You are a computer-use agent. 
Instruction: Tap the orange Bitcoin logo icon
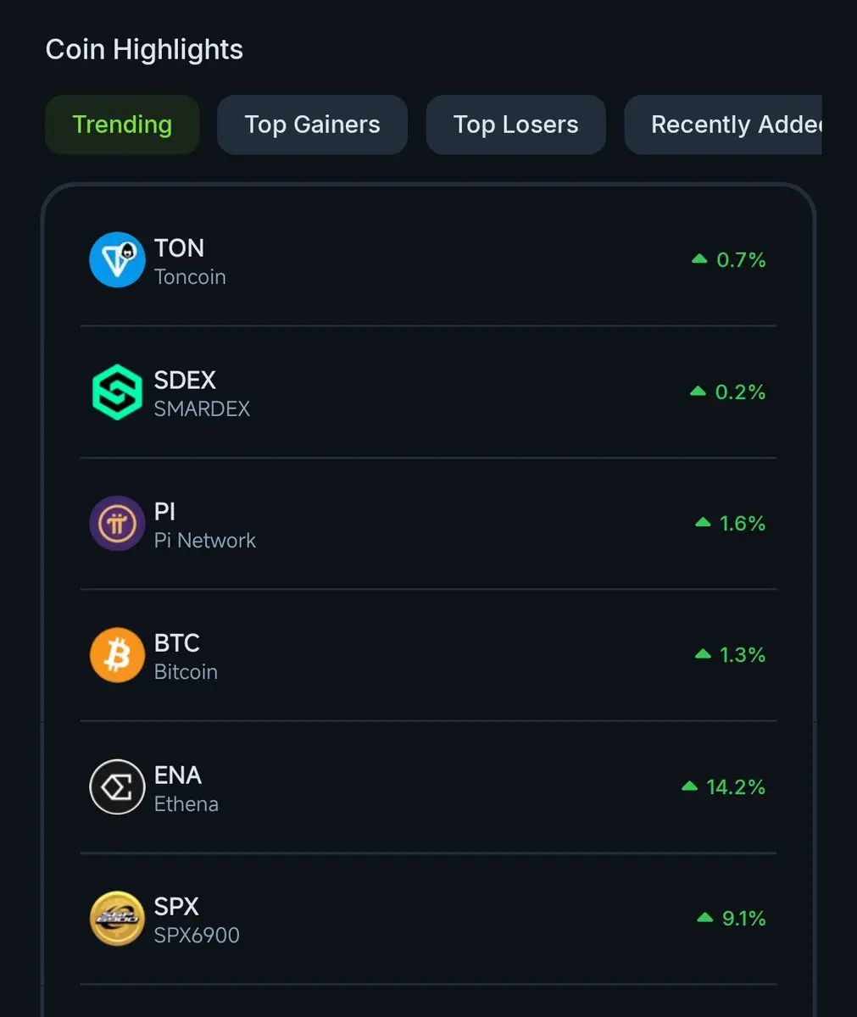(117, 655)
